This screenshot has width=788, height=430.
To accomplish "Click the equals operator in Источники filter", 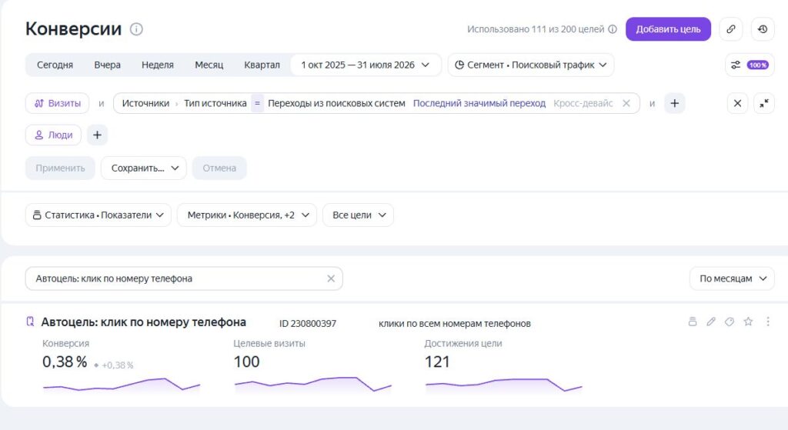I will 257,103.
